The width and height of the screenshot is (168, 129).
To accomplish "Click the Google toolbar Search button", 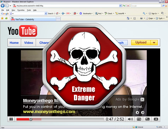I will (x=51, y=13).
